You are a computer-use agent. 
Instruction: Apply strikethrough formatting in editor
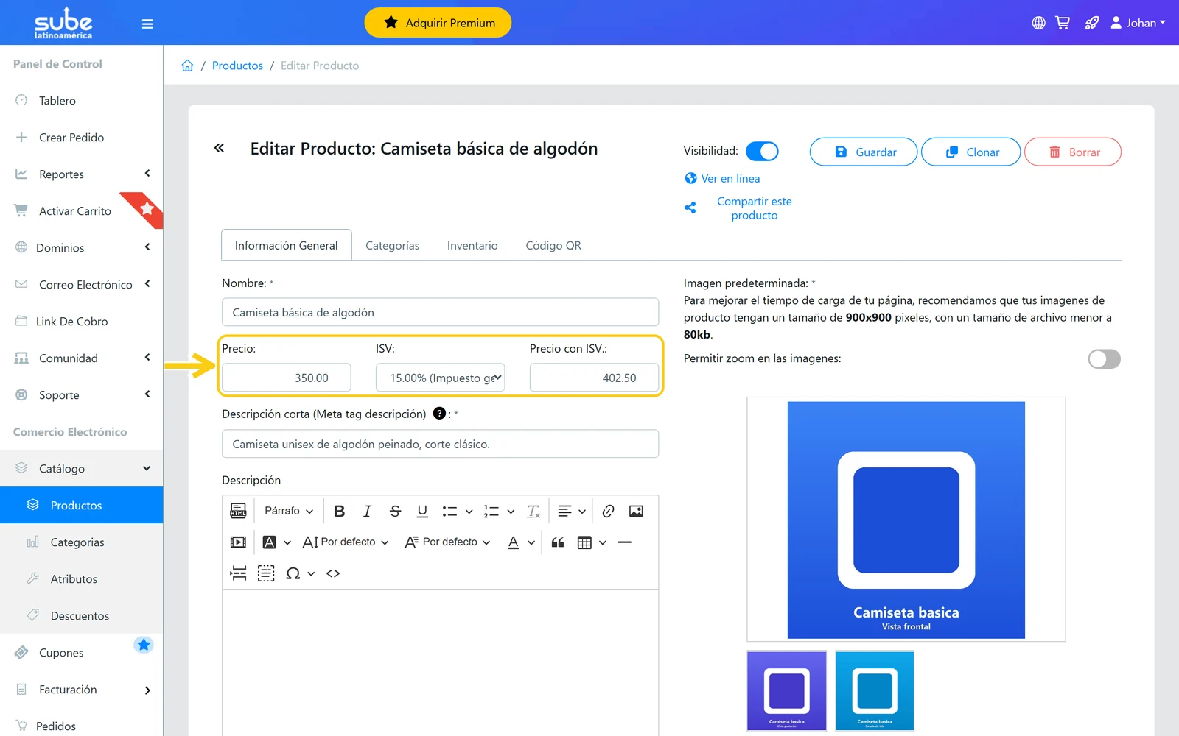[x=395, y=511]
